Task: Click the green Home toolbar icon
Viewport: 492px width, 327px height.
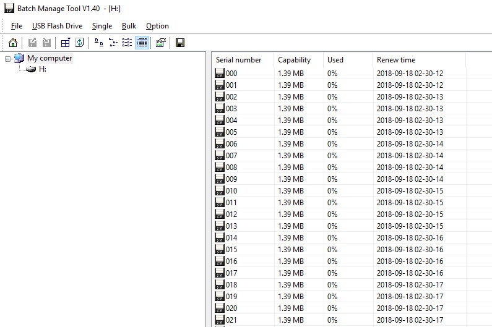Action: 13,43
